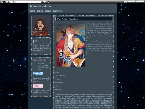Viewport: 145px width, 109px height.
Task: Click the avatar portrait image
Action: pos(41,26)
